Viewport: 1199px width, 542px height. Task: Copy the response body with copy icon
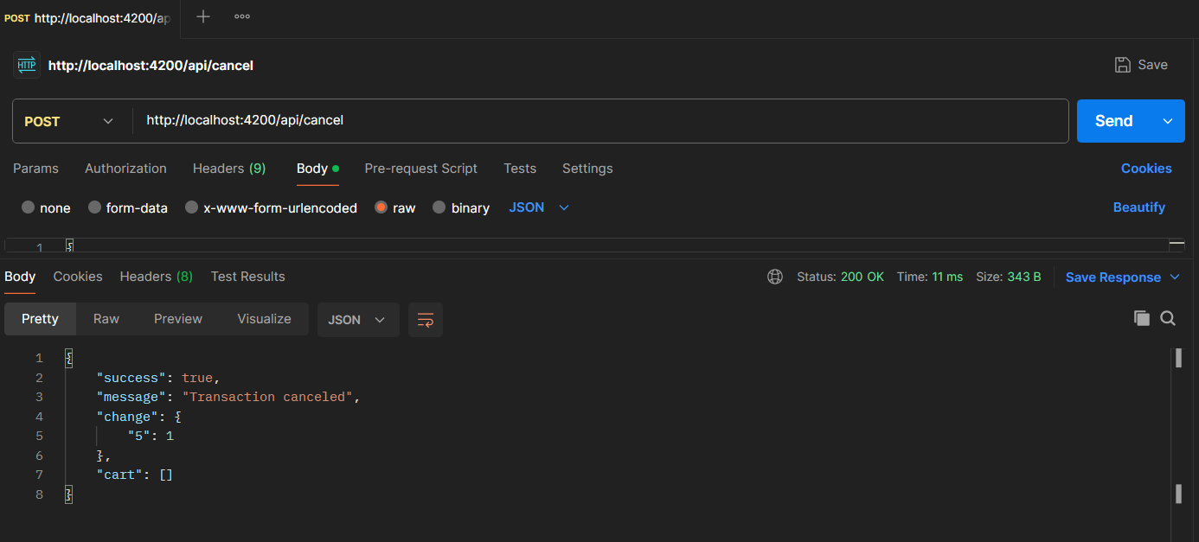tap(1142, 318)
